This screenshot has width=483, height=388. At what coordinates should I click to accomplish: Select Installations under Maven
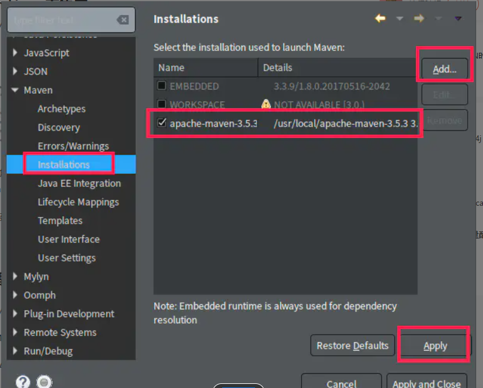[x=64, y=165]
